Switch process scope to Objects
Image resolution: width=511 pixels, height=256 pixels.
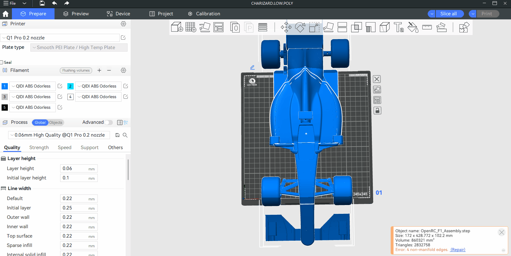[56, 123]
